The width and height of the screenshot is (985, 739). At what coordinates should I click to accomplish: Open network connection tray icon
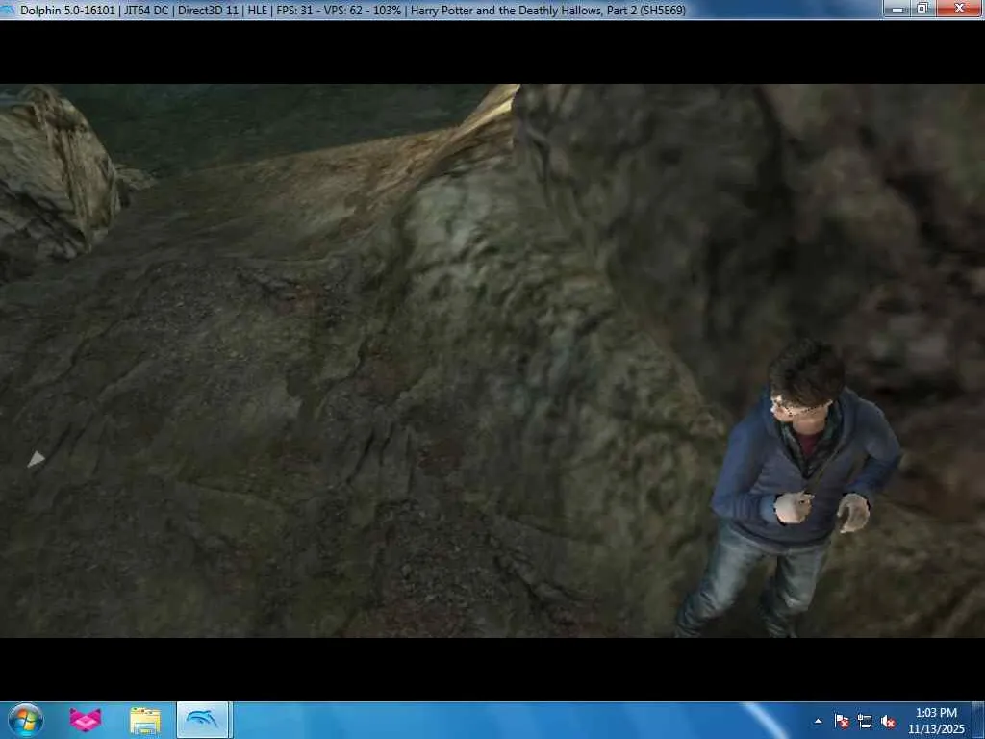[865, 721]
